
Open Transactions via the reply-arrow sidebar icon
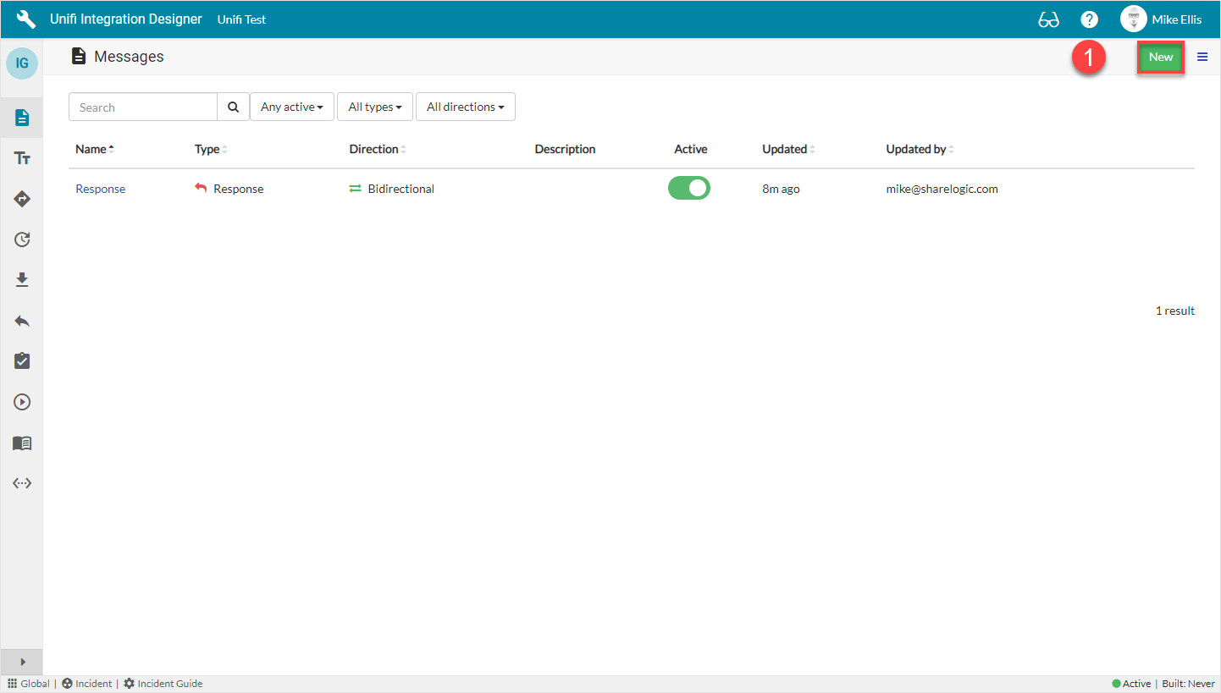click(21, 320)
